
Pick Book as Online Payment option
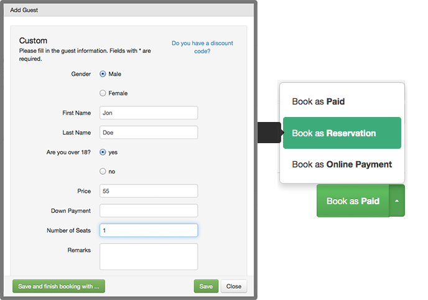point(342,164)
